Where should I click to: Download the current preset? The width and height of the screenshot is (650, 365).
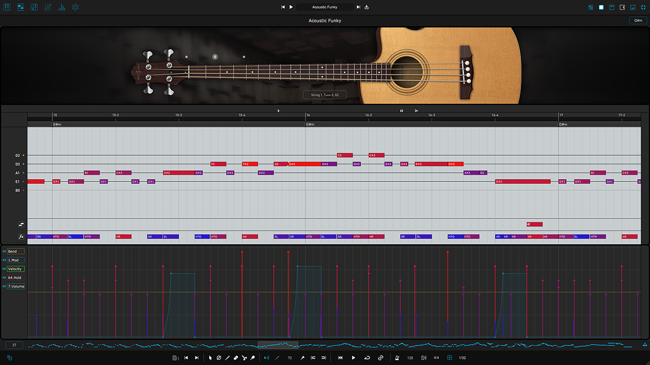[367, 7]
